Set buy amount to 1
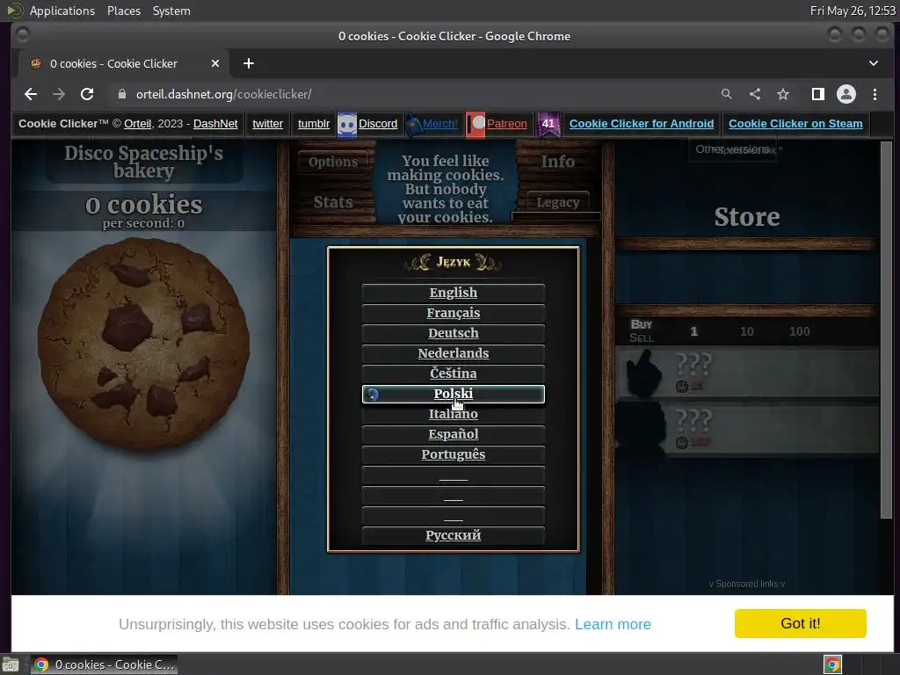This screenshot has width=900, height=675. pos(694,331)
